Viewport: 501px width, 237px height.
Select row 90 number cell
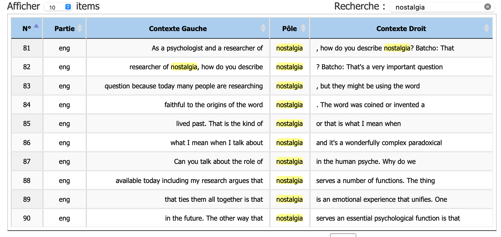pos(27,218)
